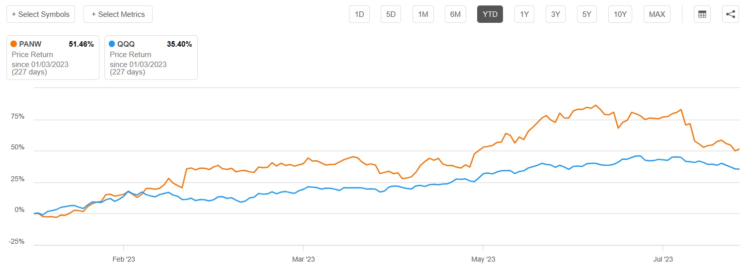Screen dimensions: 751x274
Task: Open the Select Metrics picker
Action: tap(118, 14)
